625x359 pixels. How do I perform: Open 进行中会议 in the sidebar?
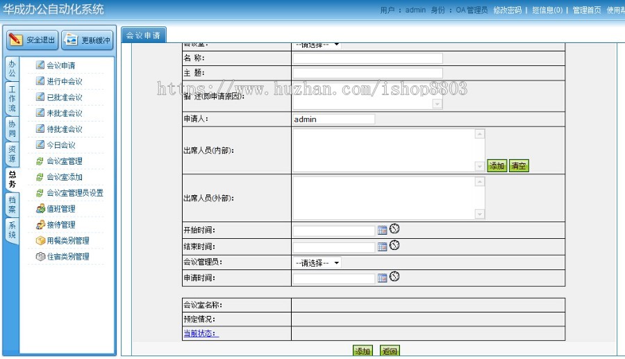pyautogui.click(x=65, y=81)
